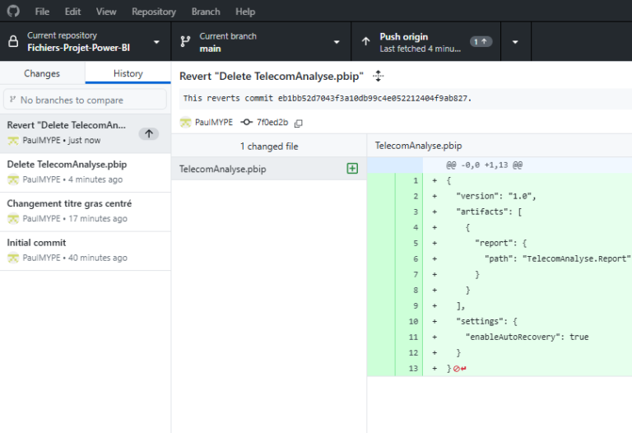Click Push origin button

click(425, 42)
